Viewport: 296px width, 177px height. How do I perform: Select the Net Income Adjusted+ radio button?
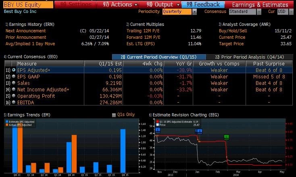[14, 89]
